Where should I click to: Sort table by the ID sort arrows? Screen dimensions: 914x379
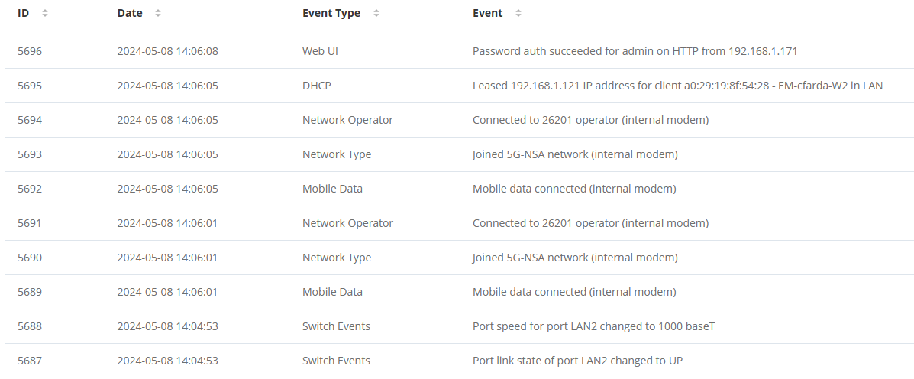(45, 13)
